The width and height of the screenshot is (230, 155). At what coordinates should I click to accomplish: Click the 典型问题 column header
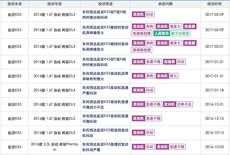[x=165, y=4]
